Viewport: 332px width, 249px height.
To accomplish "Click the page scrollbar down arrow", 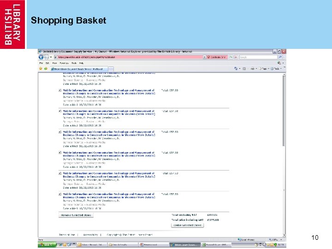I will [284, 235].
